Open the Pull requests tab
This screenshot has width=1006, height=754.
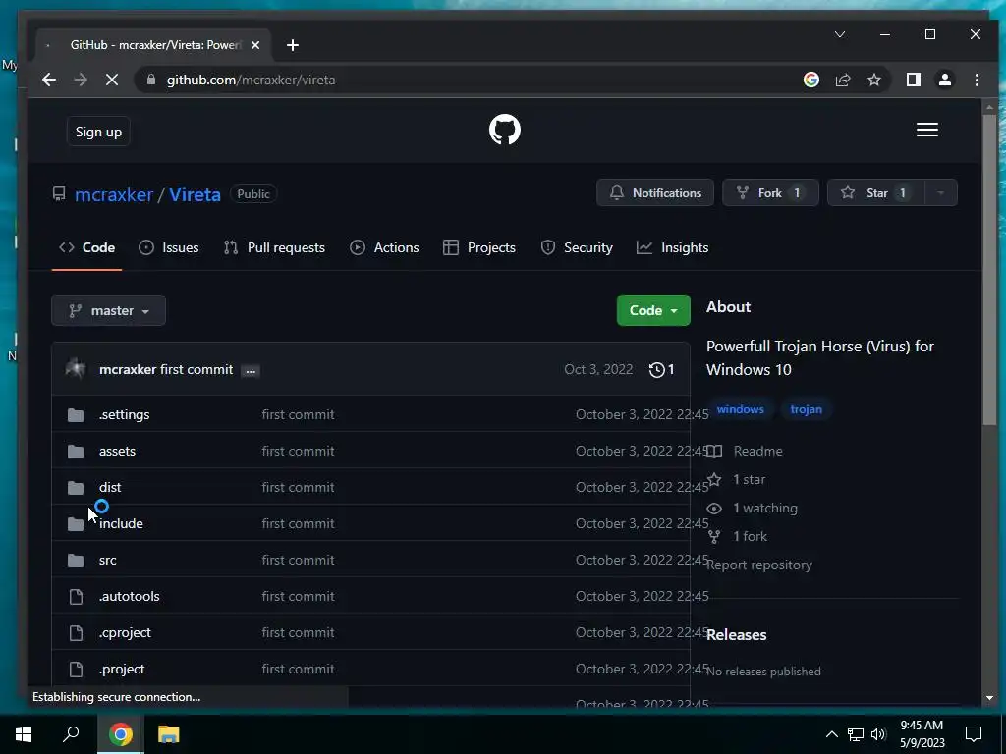tap(274, 247)
